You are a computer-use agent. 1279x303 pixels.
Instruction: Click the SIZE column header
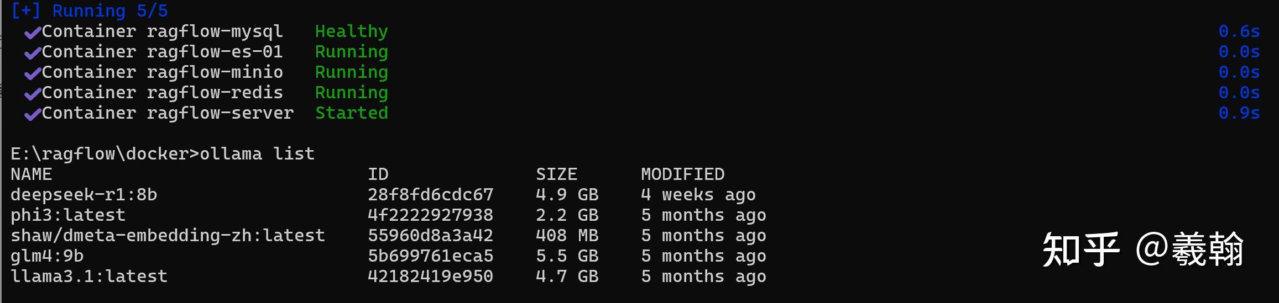556,174
